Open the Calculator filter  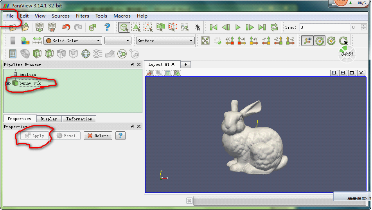pos(13,54)
